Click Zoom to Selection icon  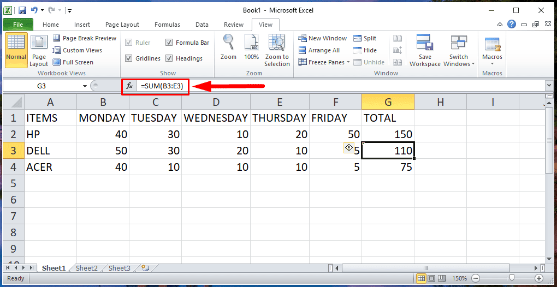(x=277, y=43)
